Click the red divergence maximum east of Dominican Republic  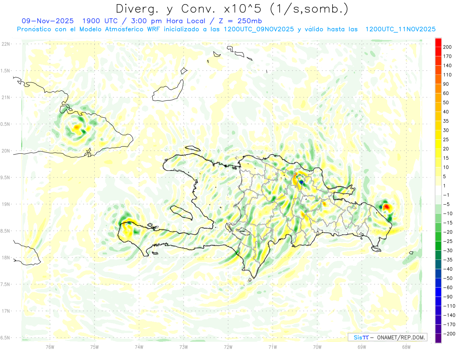tap(386, 207)
